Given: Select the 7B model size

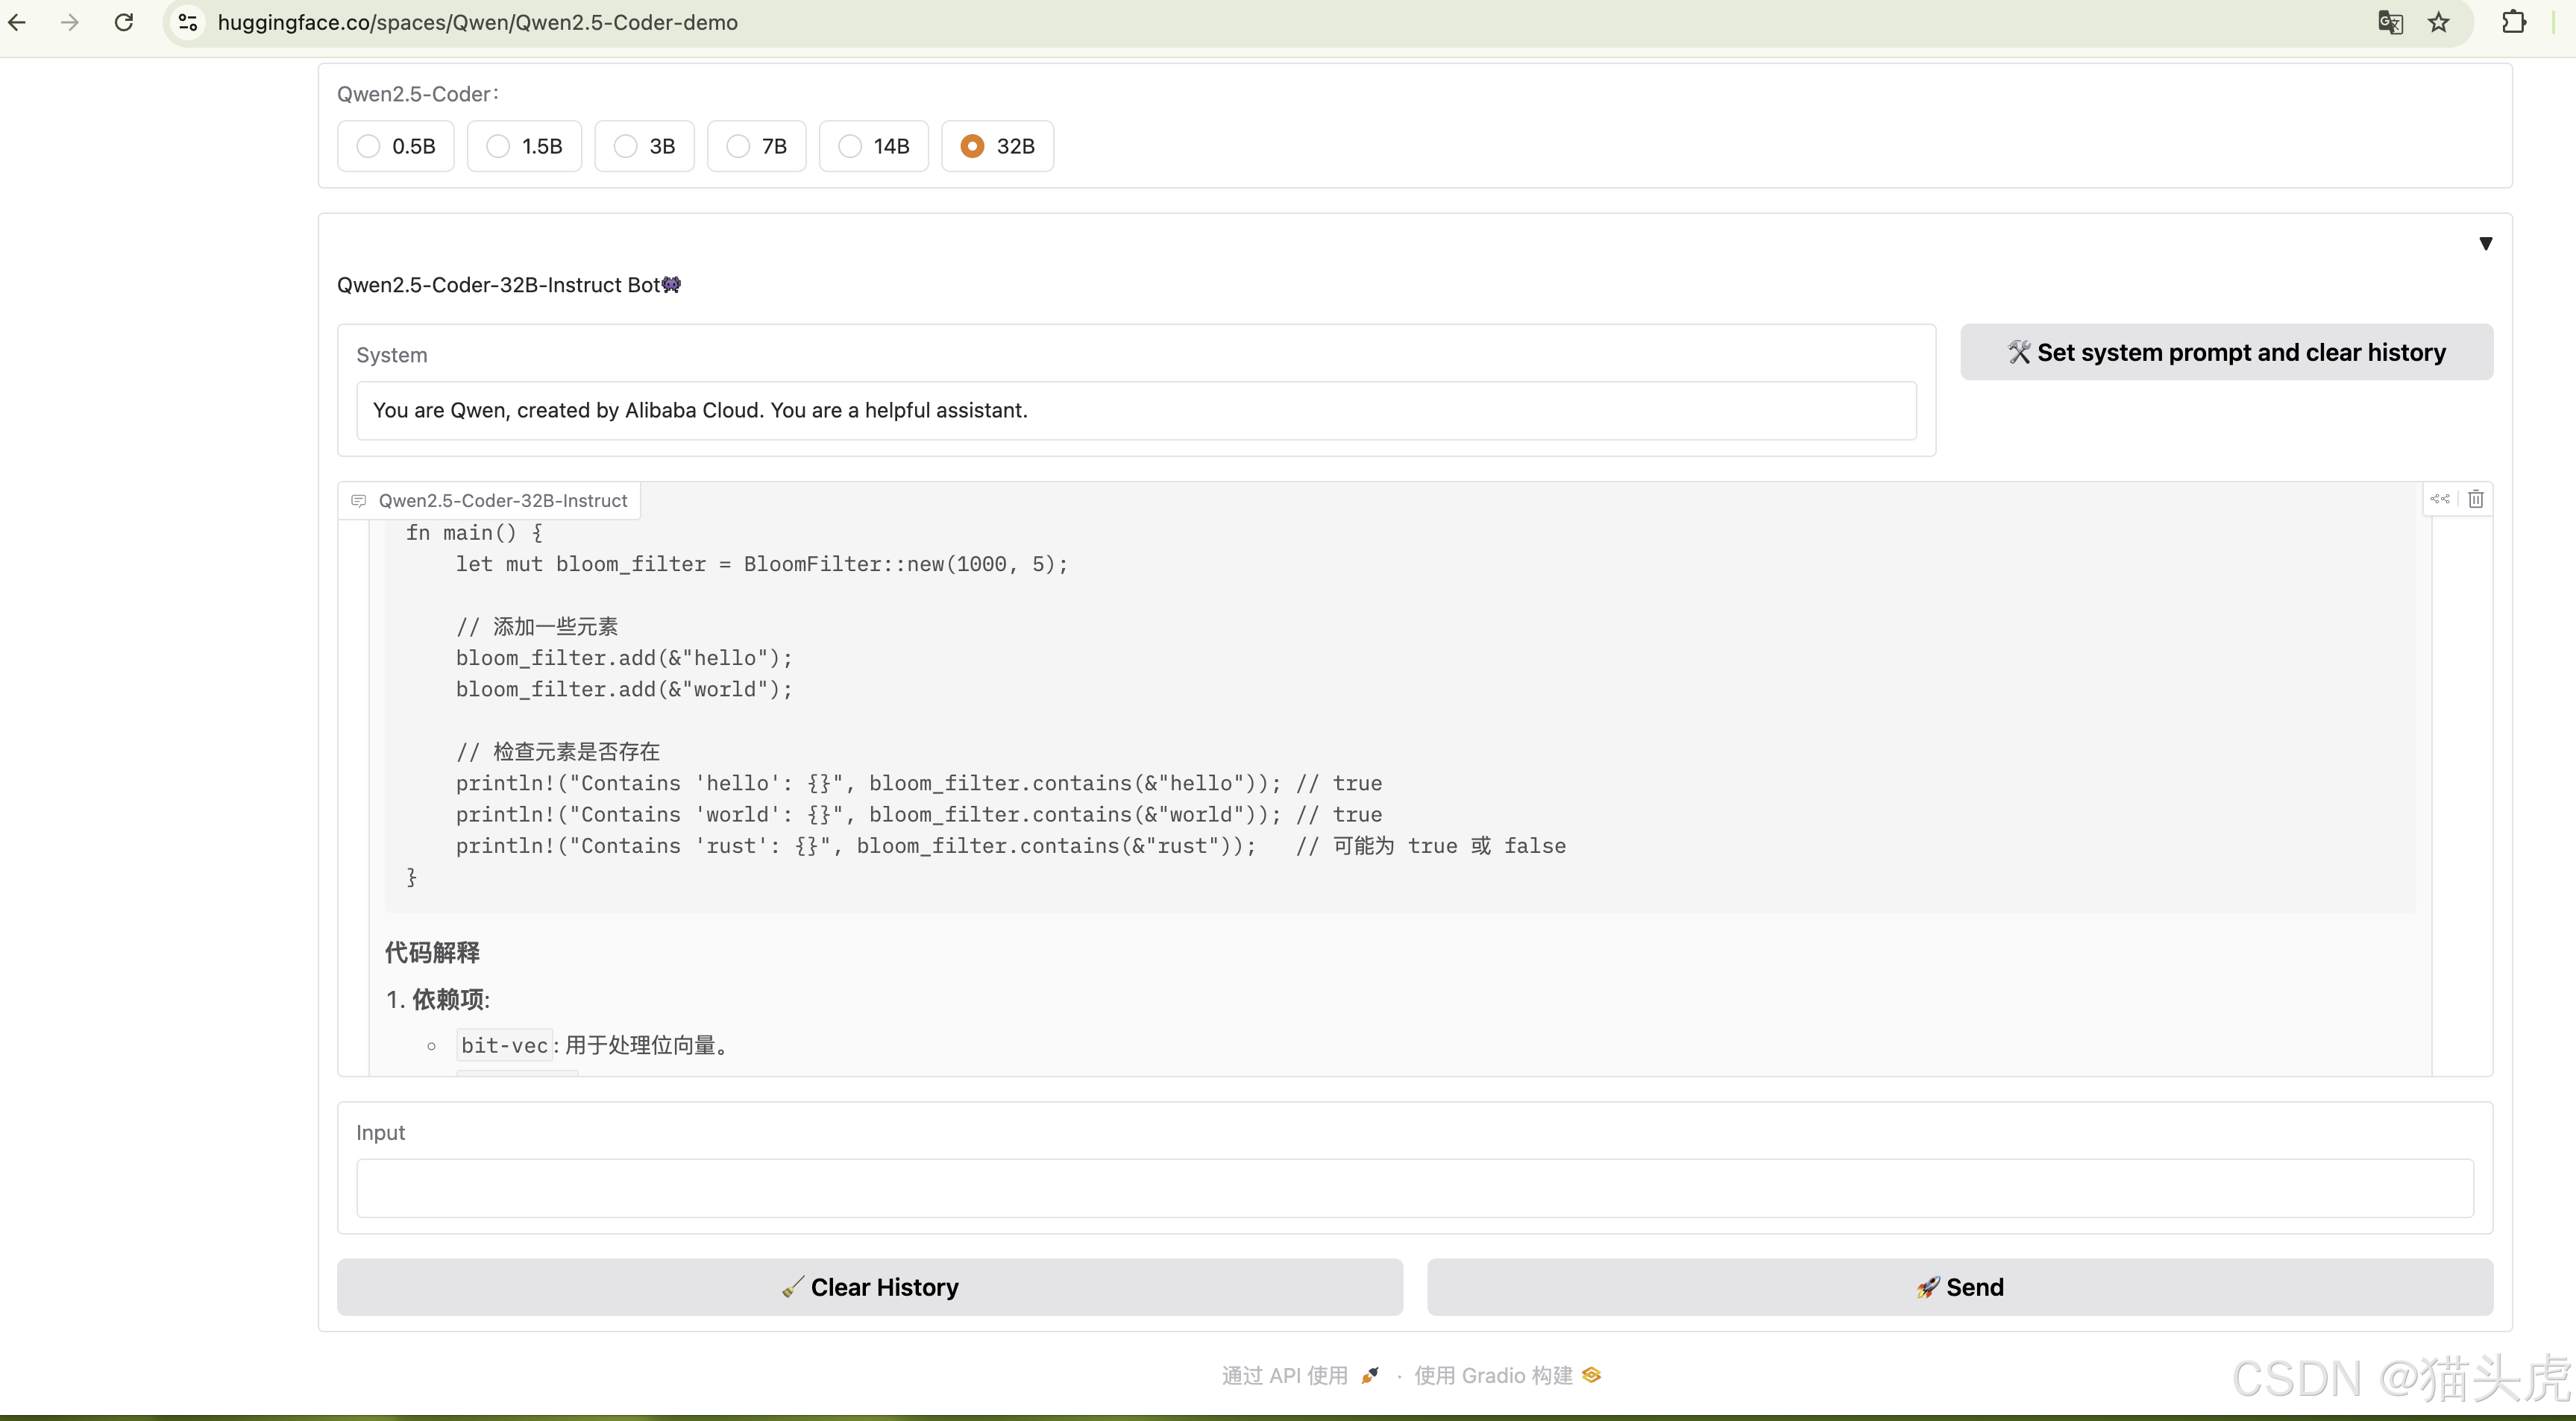Looking at the screenshot, I should 756,146.
